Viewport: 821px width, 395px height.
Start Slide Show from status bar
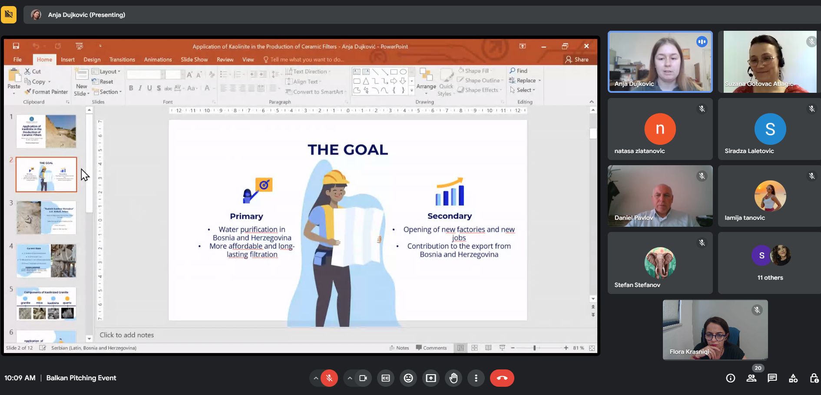point(502,348)
